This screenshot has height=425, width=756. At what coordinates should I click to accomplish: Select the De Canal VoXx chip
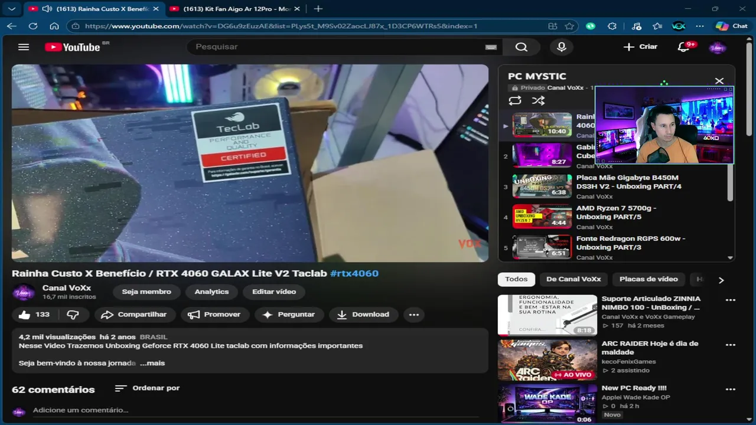click(573, 279)
